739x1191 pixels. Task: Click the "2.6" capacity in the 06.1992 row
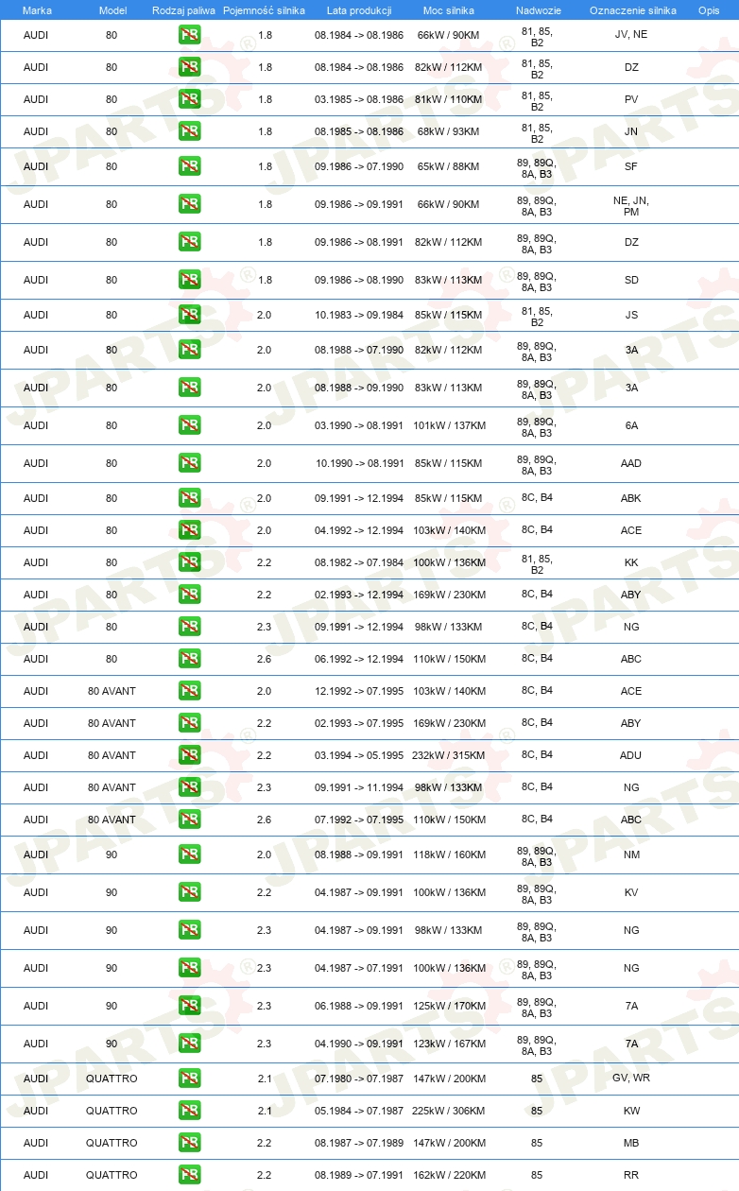coord(265,659)
